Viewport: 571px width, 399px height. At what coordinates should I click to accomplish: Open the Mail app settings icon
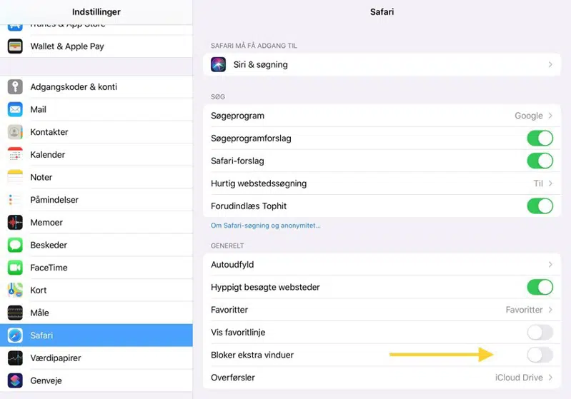click(x=15, y=109)
